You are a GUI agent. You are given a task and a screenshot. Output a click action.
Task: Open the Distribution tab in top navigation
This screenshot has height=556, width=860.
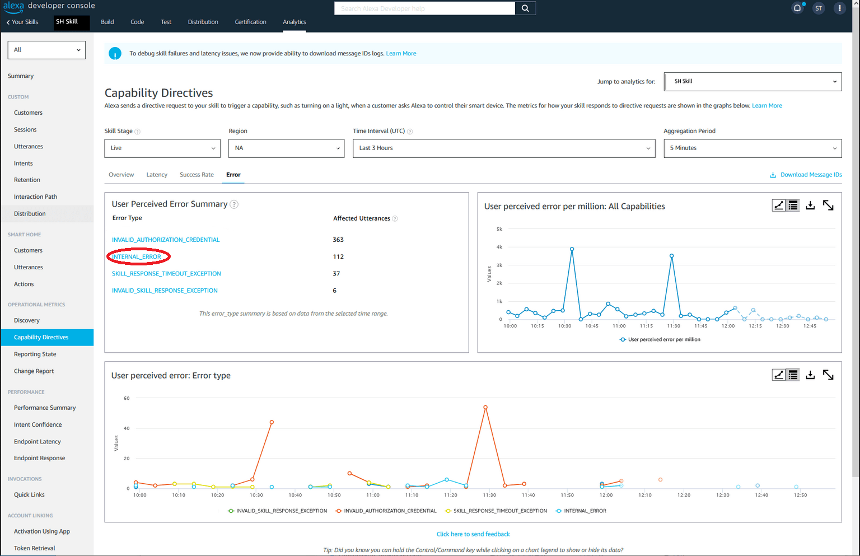203,22
